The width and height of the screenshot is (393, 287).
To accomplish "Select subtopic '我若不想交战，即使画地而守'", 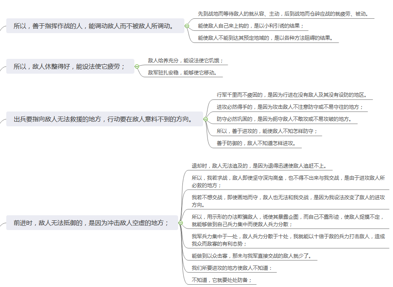I will pos(288,201).
